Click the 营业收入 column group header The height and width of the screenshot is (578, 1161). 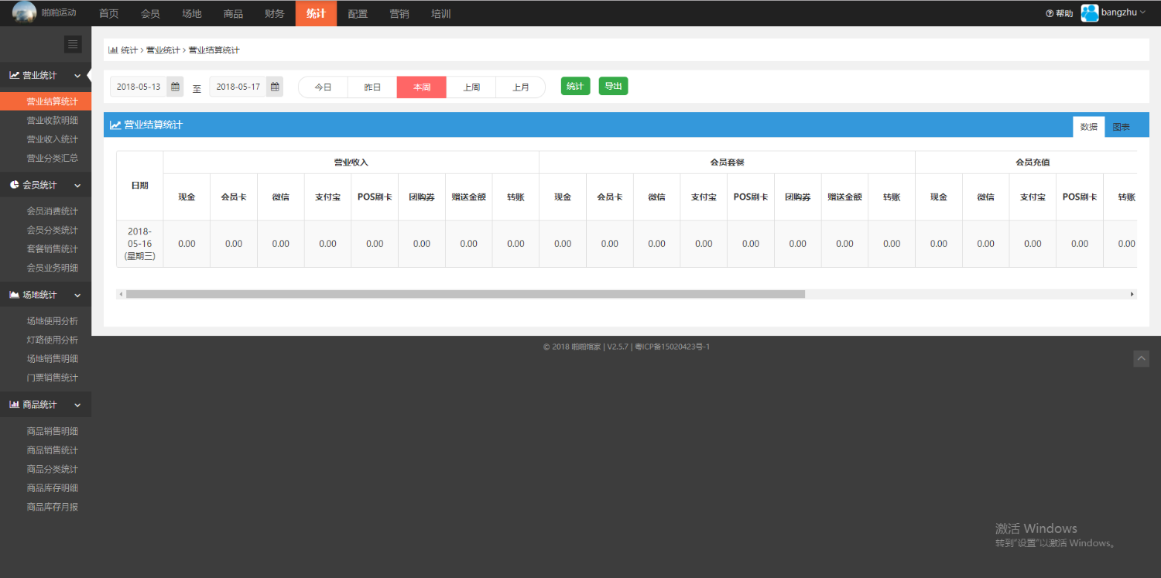351,162
